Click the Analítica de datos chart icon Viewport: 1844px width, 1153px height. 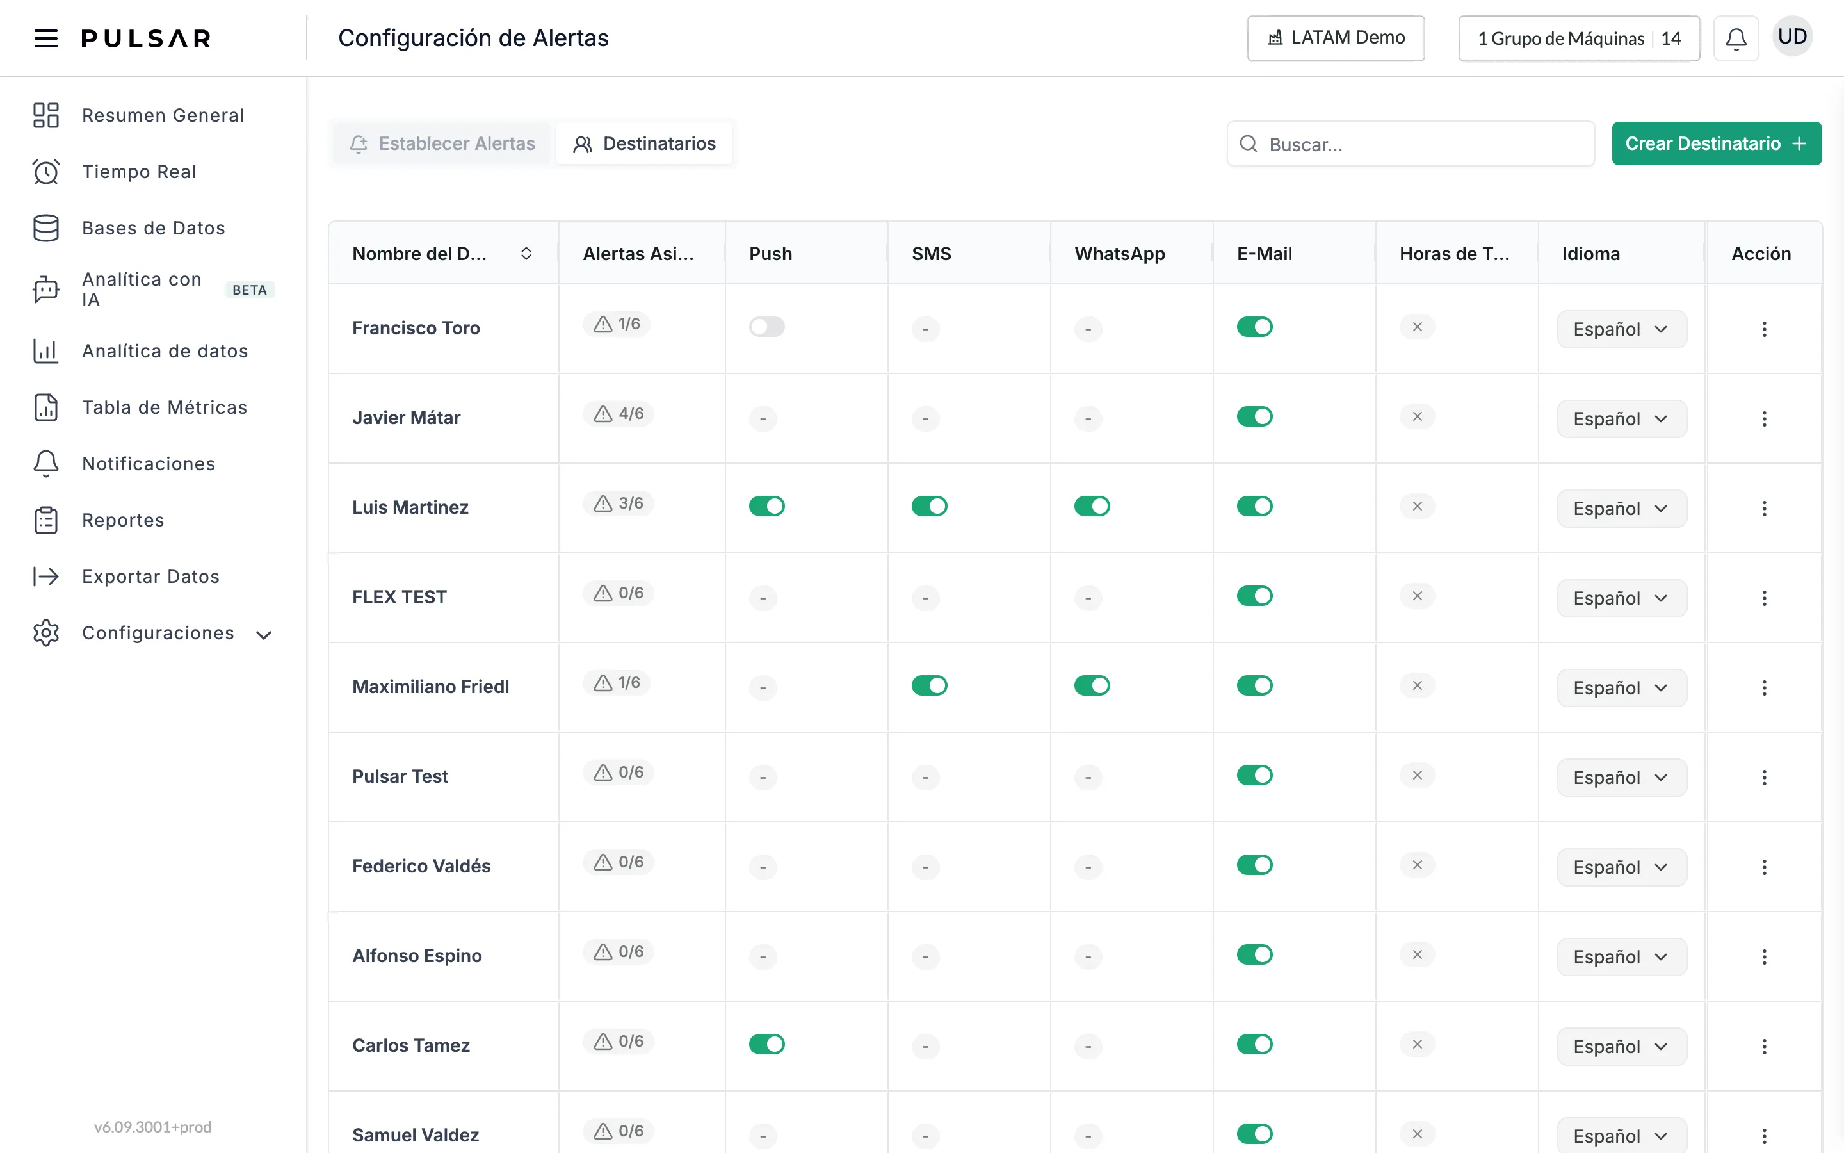click(x=45, y=351)
